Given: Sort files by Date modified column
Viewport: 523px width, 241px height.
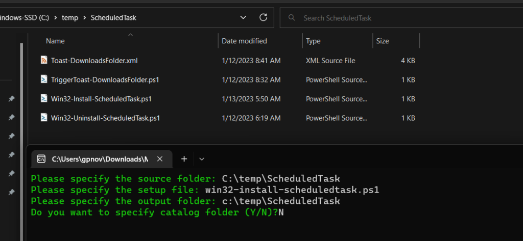Looking at the screenshot, I should (244, 41).
